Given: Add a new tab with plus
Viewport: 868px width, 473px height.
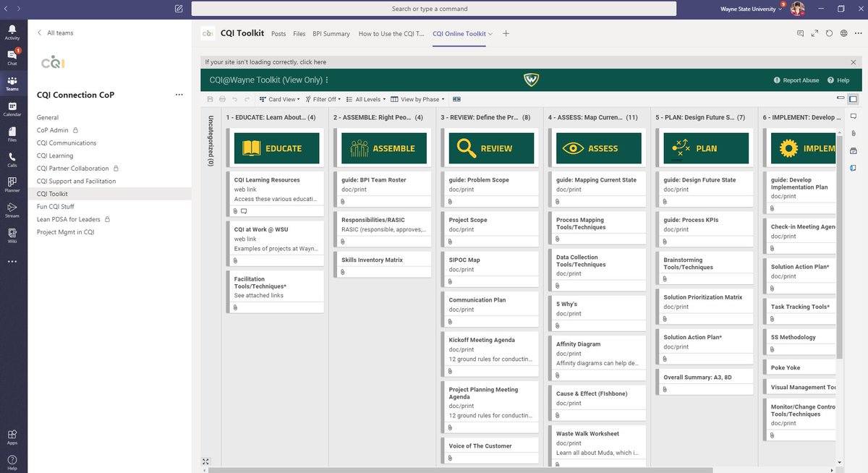Looking at the screenshot, I should 506,33.
